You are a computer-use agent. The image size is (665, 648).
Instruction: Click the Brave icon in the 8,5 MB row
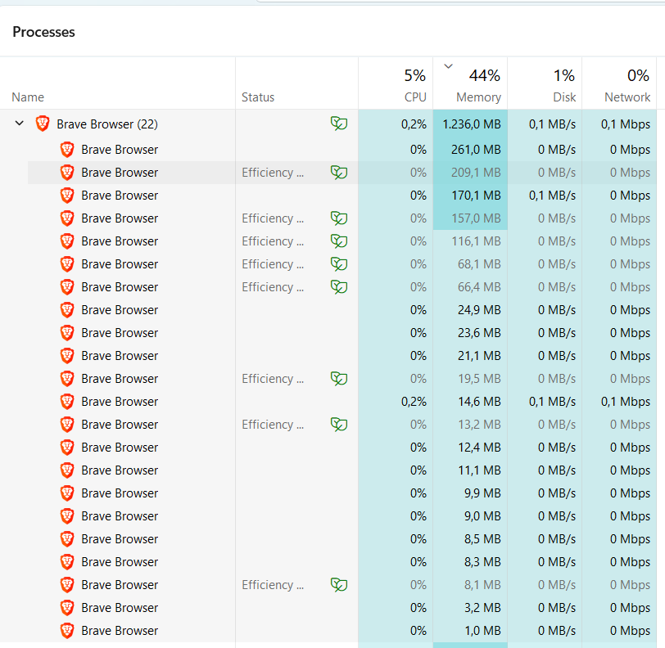point(67,538)
